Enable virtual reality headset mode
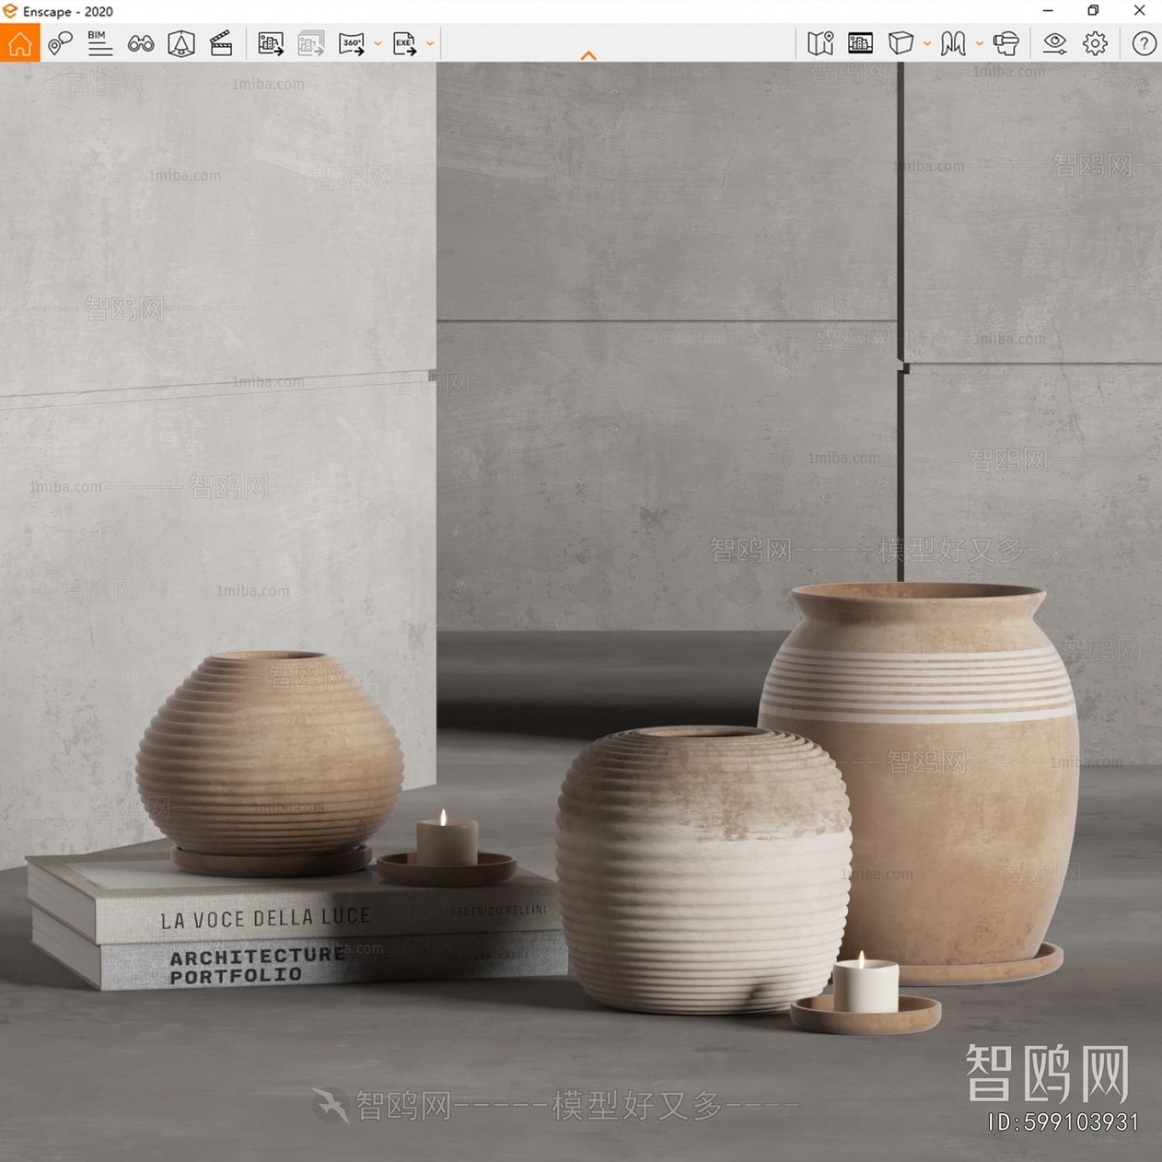This screenshot has height=1162, width=1162. (1006, 43)
